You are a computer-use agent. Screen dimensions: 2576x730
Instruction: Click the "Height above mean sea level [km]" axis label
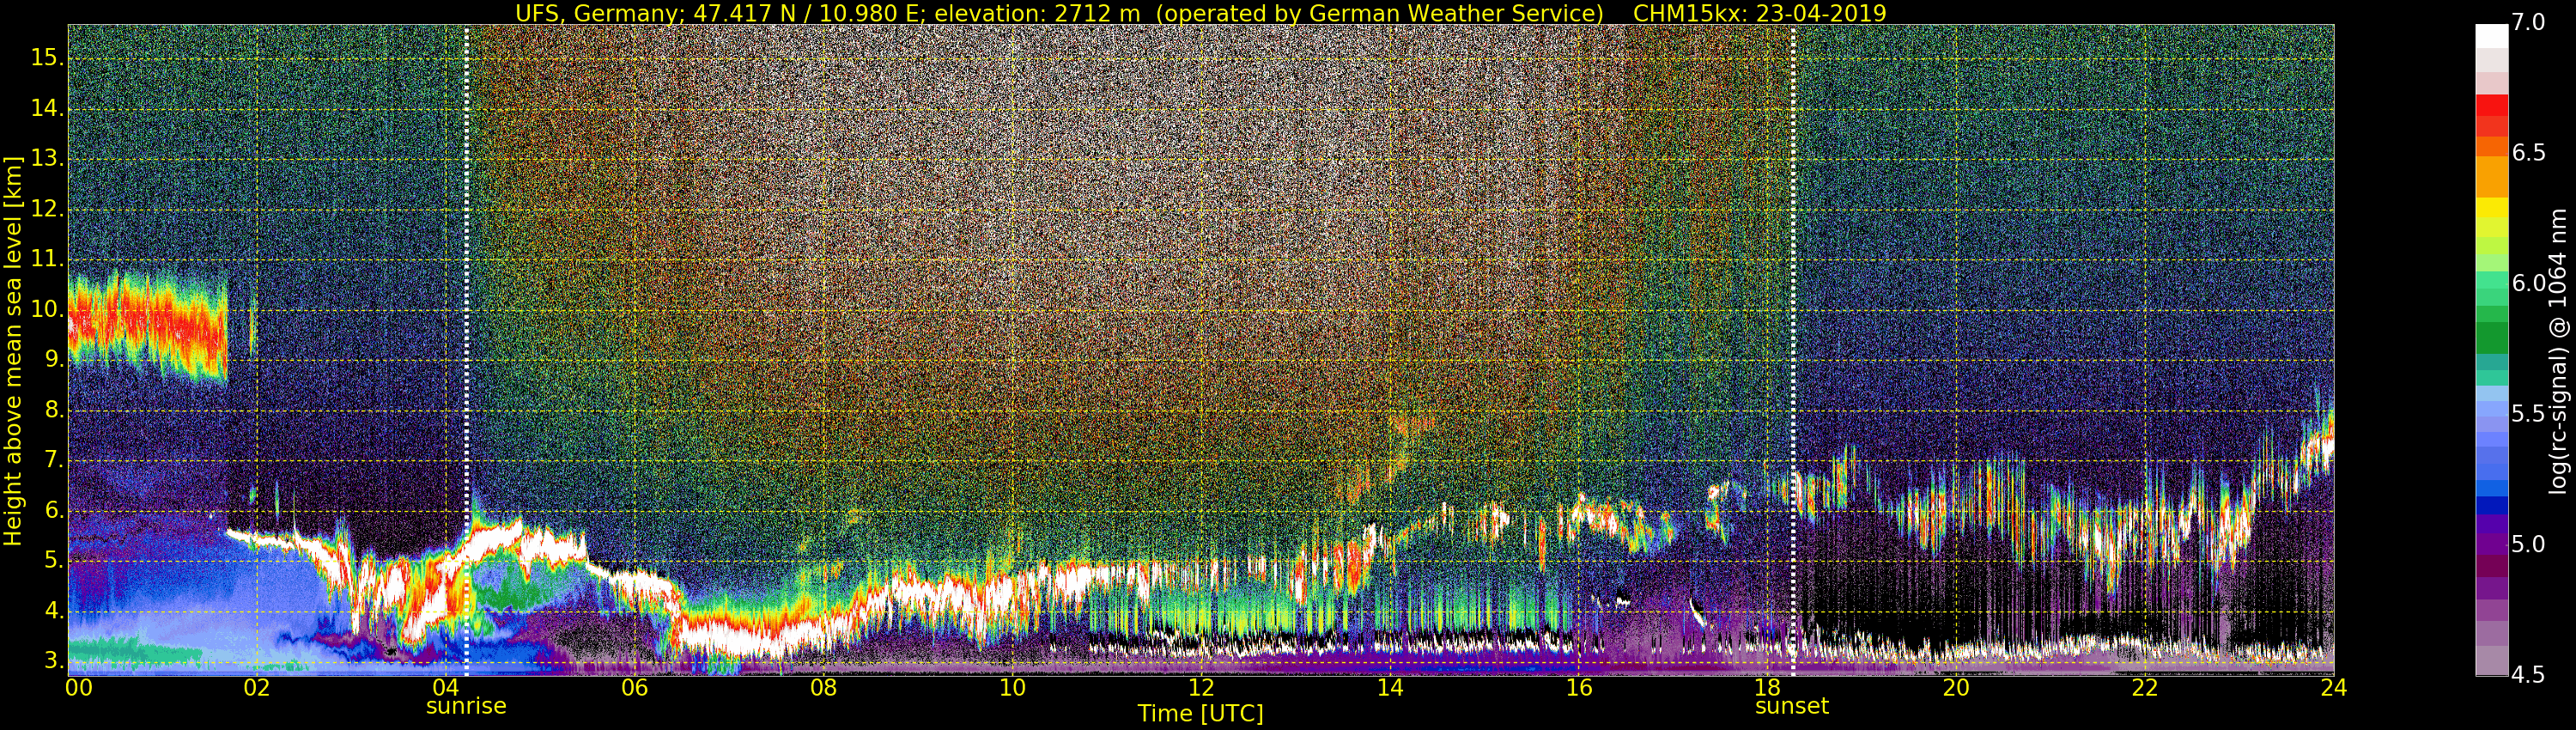[x=13, y=351]
